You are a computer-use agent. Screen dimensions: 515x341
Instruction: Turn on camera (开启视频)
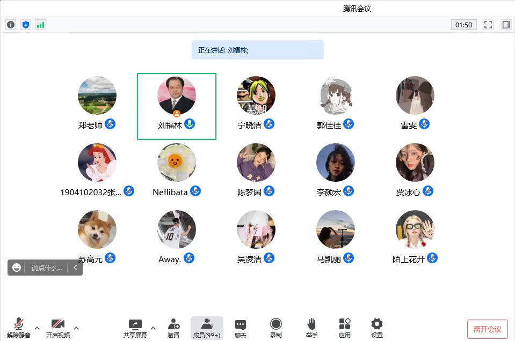[58, 328]
